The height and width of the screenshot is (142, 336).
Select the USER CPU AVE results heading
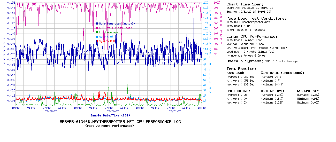[x=272, y=91]
